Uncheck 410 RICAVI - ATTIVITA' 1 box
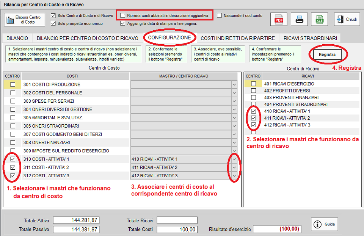The width and height of the screenshot is (364, 236). click(253, 111)
